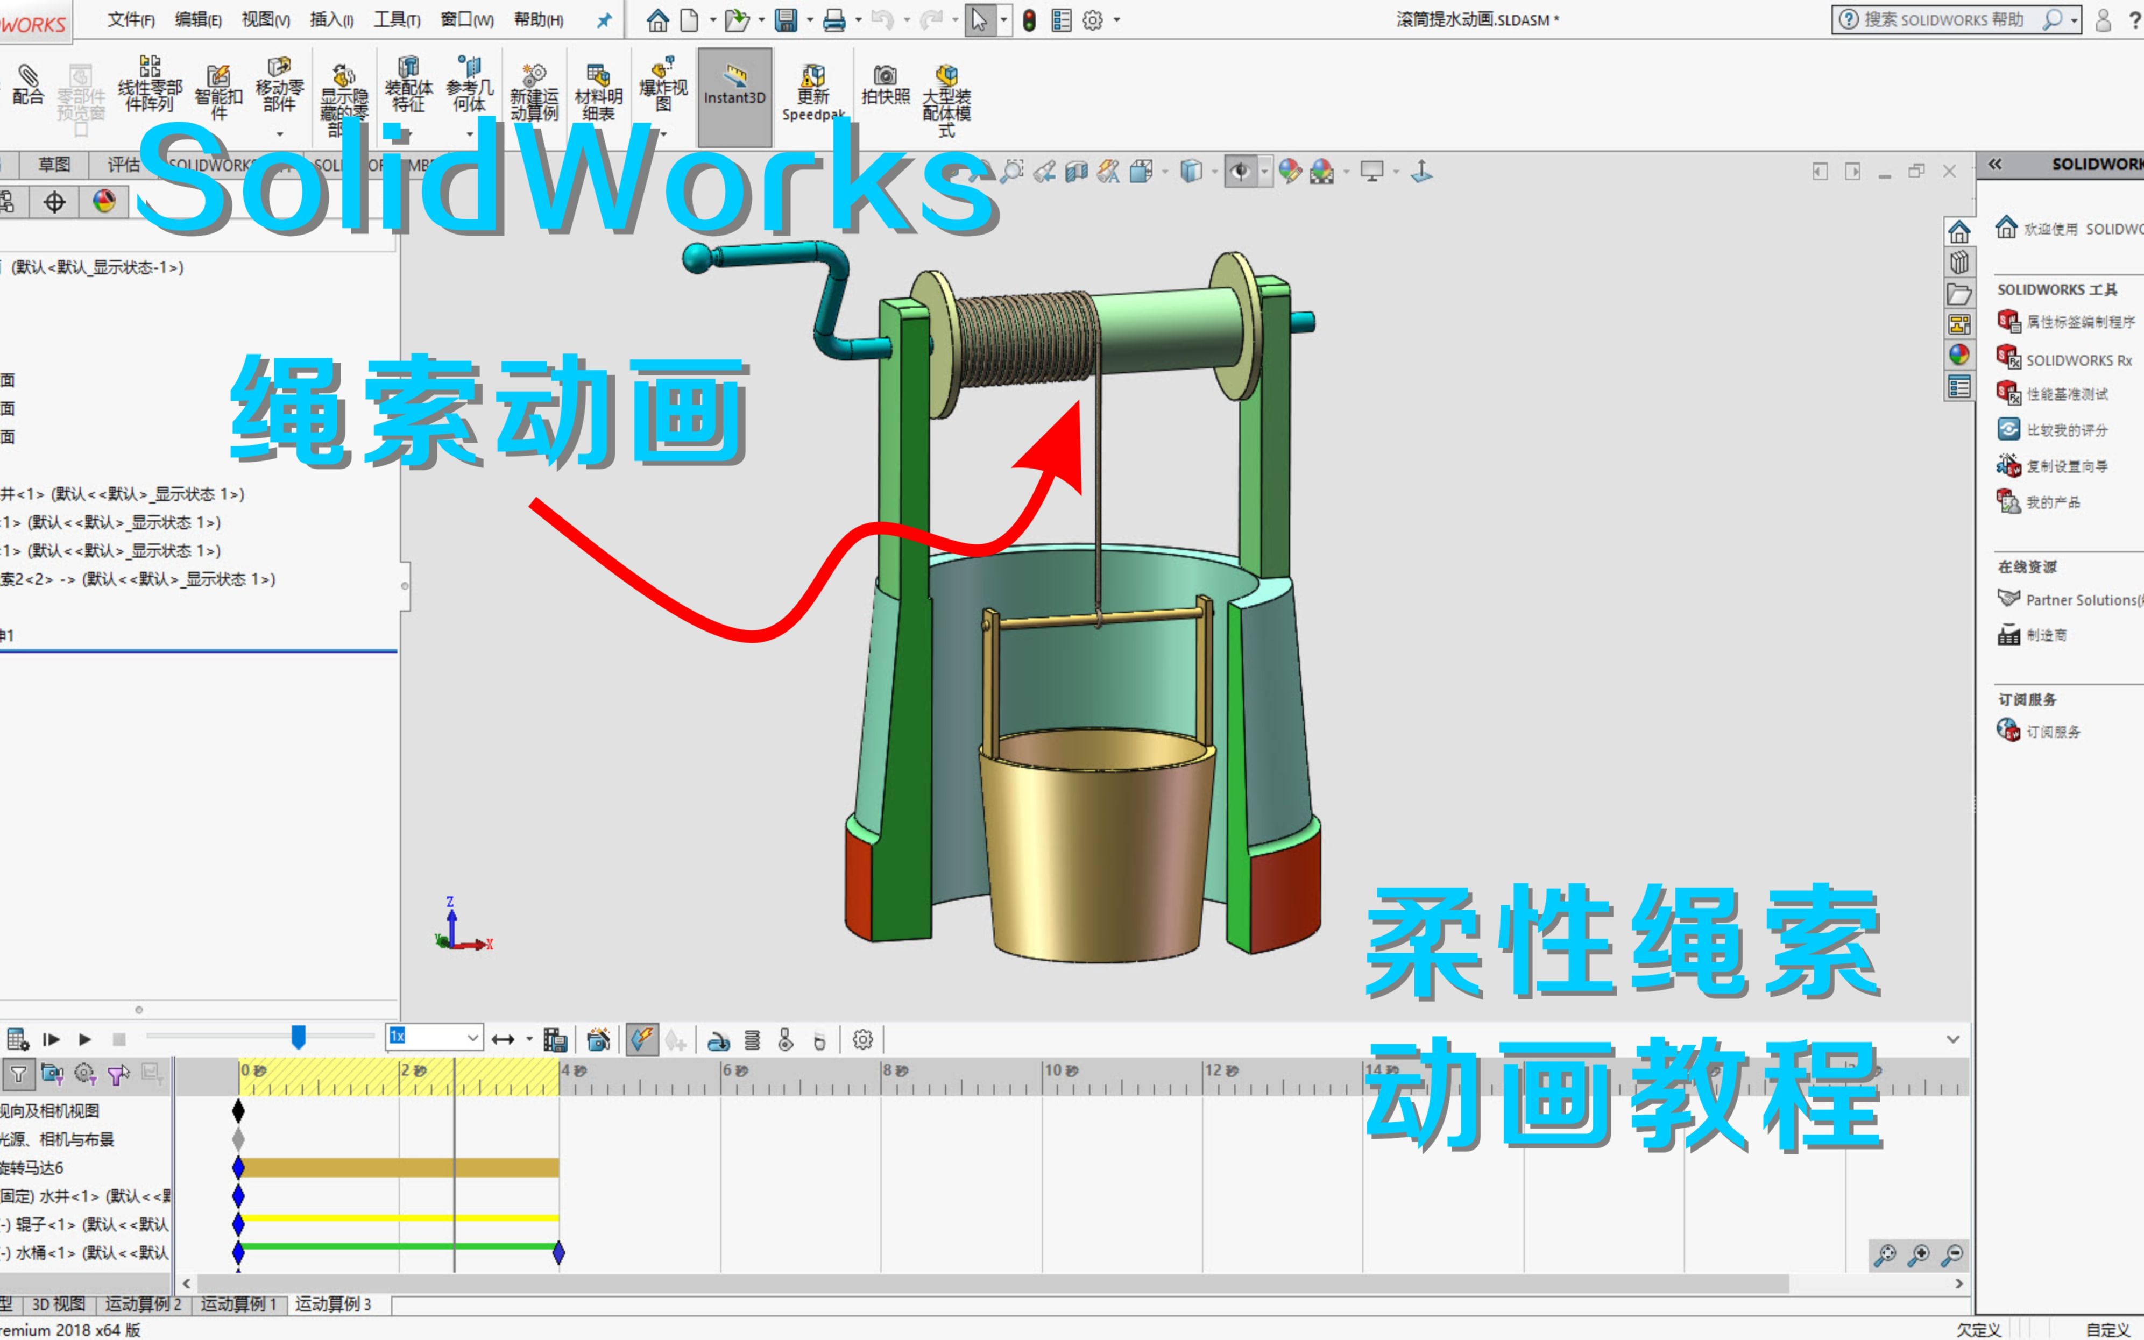Open Appearances color ball tab in task pane

[1959, 355]
